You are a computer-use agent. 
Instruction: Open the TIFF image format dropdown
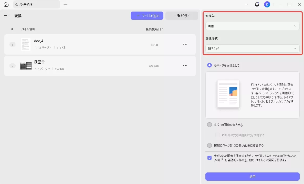tap(252, 49)
